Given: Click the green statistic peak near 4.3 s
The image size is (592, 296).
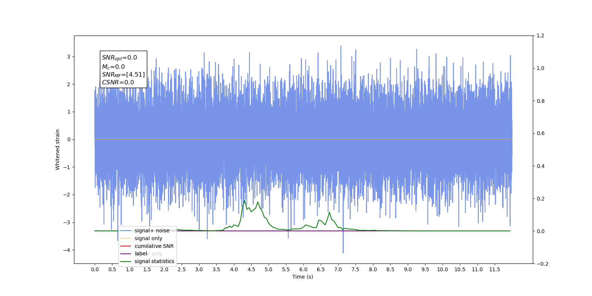Looking at the screenshot, I should [245, 201].
